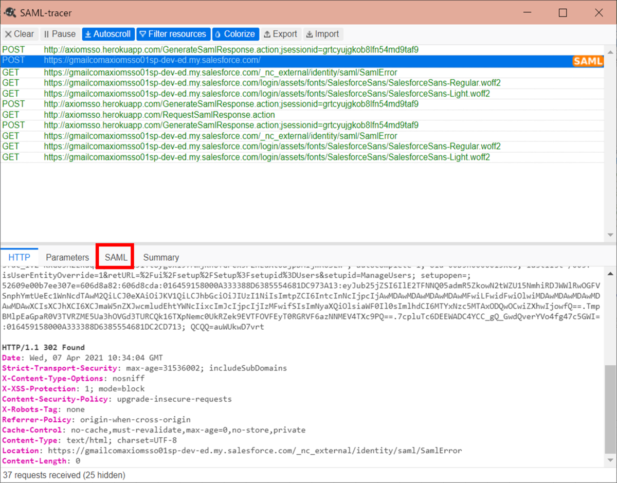Select the first SalesforceSans-Regular.woff2 request
617x483 pixels.
coord(302,83)
